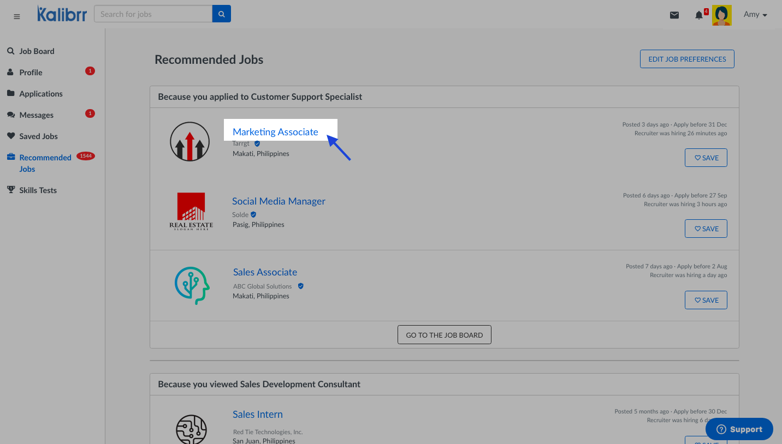This screenshot has height=444, width=782.
Task: Click the Go To The Job Board button
Action: click(x=444, y=335)
